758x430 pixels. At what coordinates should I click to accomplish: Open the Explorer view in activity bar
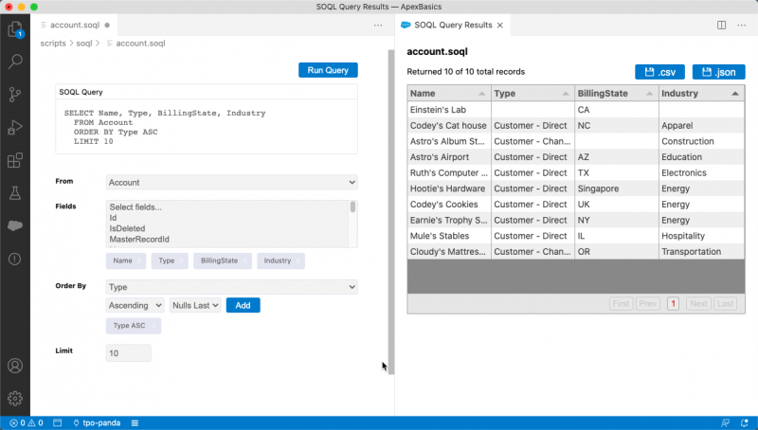point(15,29)
